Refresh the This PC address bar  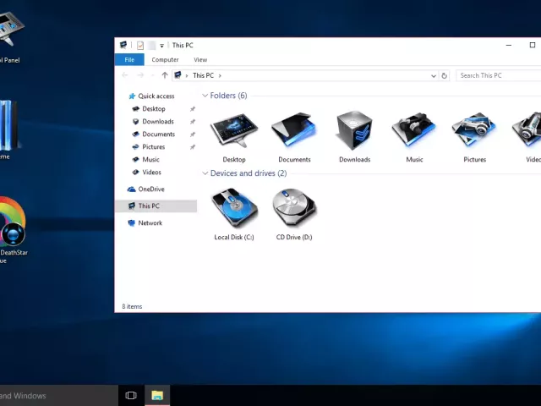[x=445, y=75]
